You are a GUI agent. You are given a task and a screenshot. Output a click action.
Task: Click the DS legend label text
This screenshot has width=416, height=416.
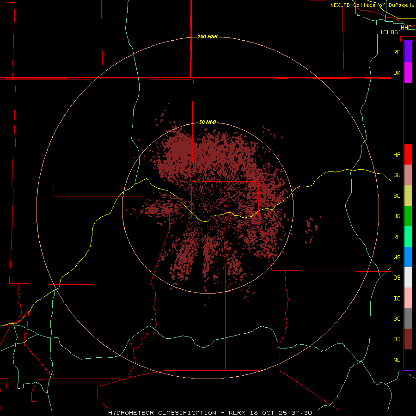tap(397, 278)
